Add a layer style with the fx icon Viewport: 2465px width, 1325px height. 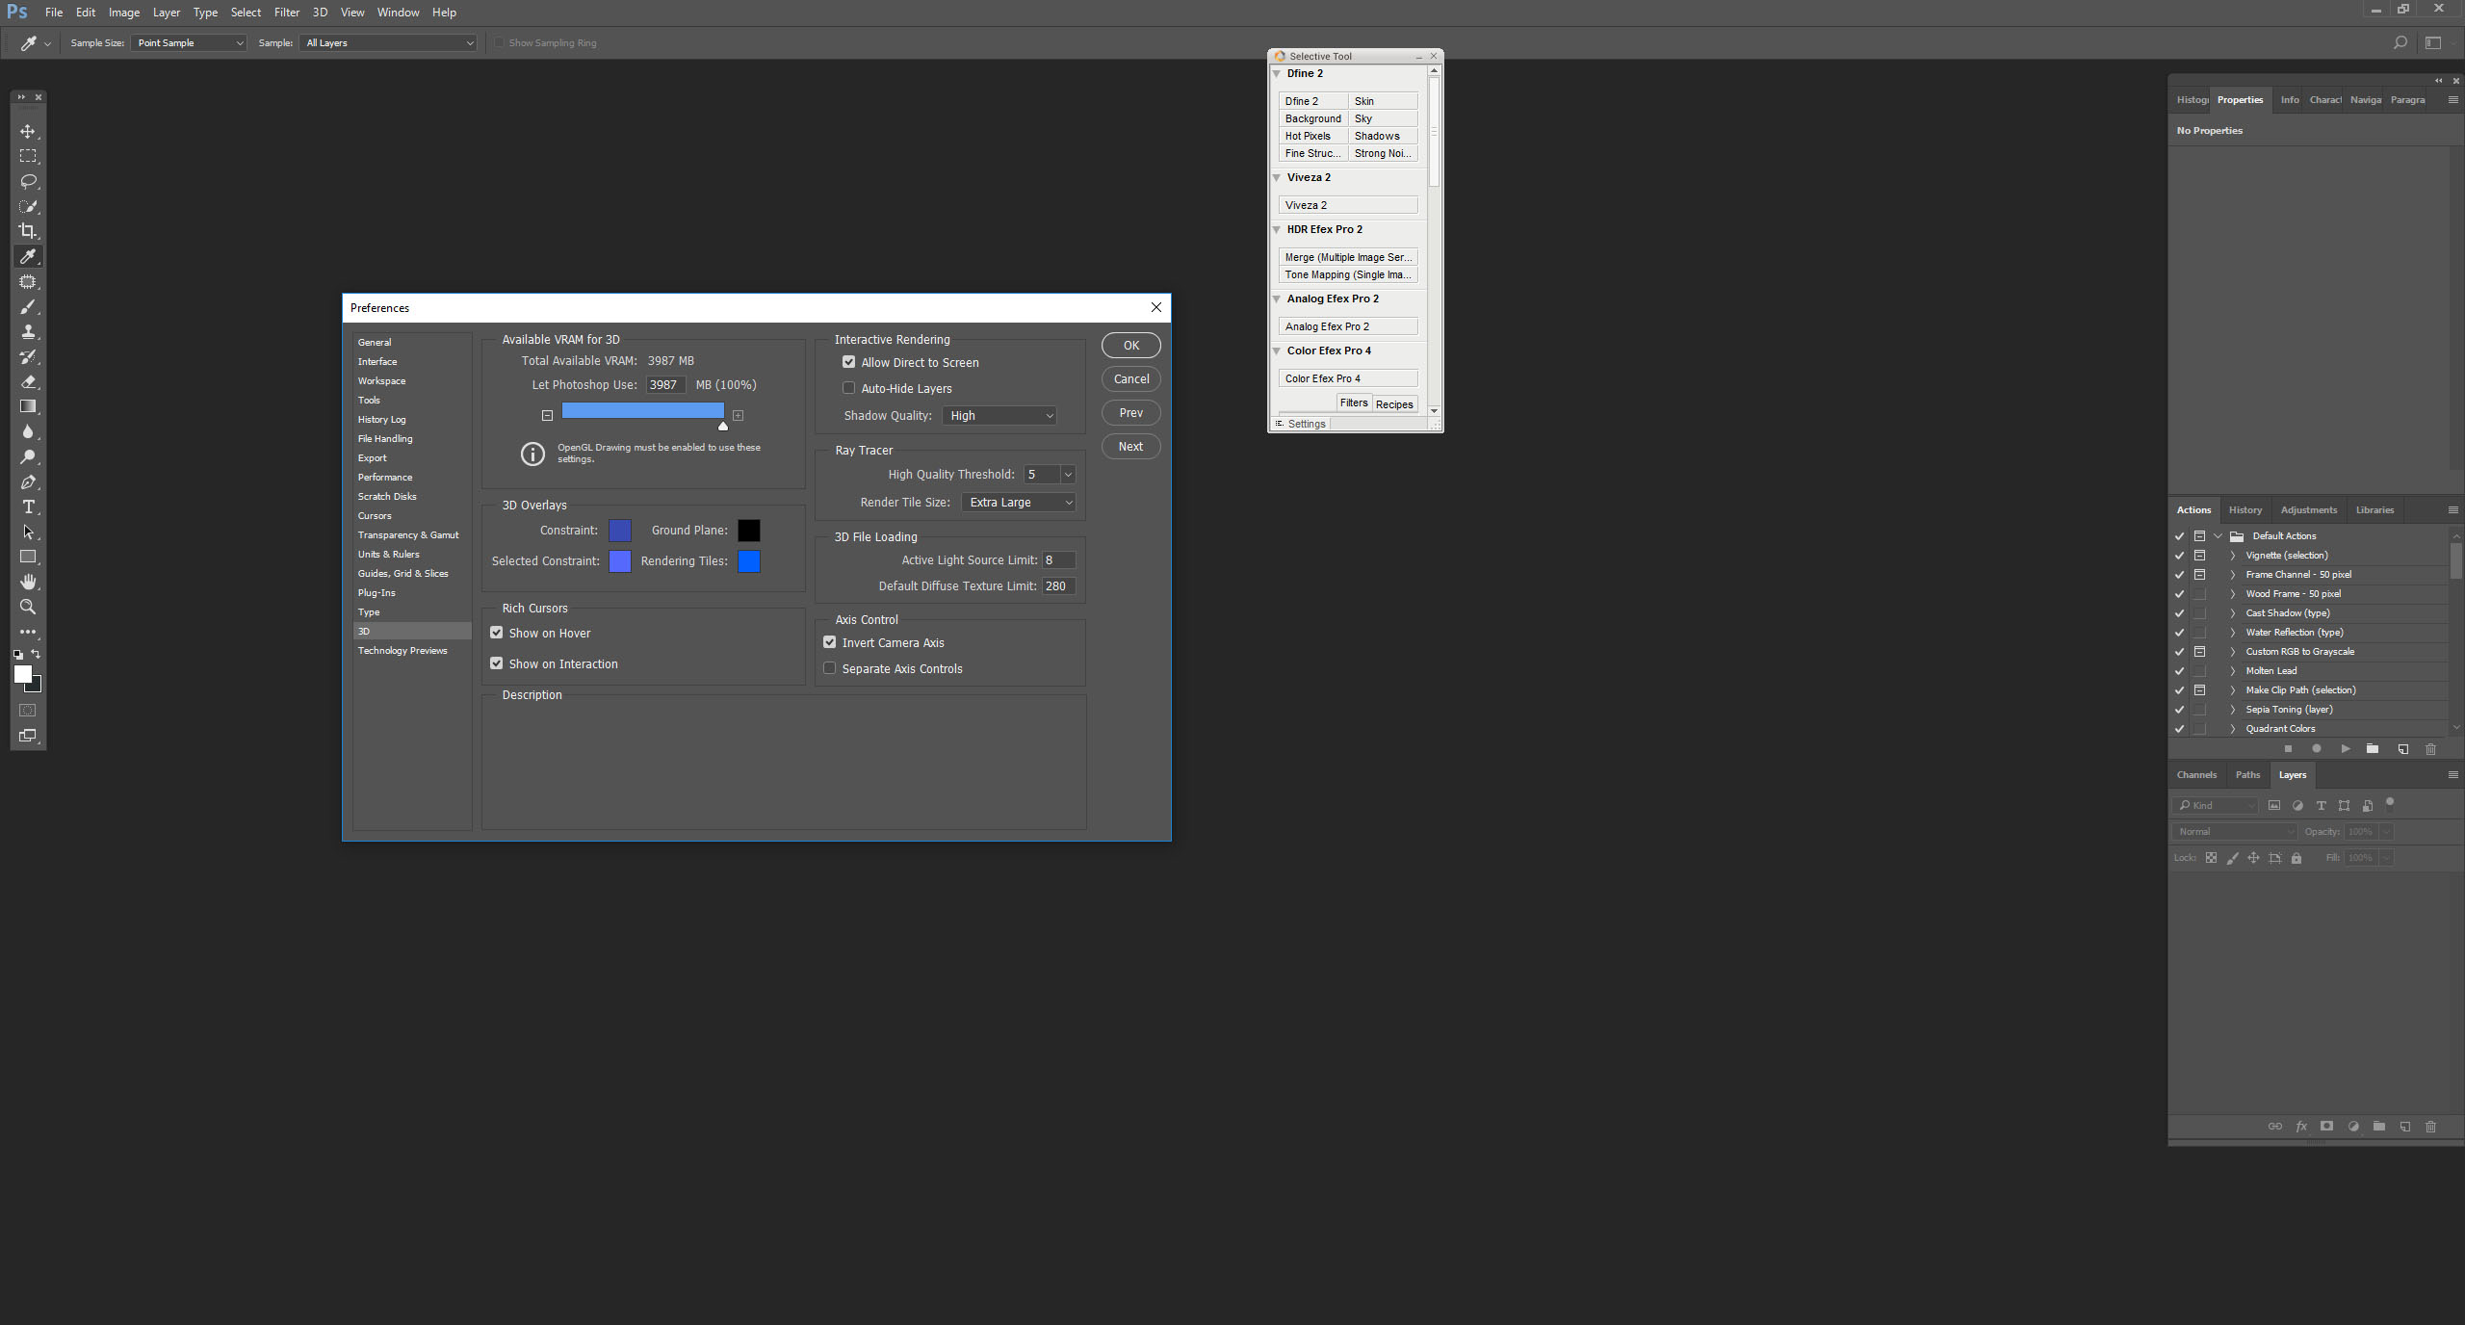click(x=2300, y=1127)
